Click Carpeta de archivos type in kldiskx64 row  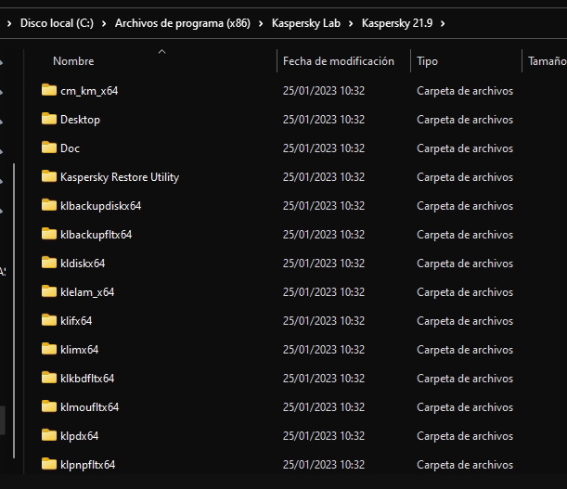pyautogui.click(x=465, y=264)
